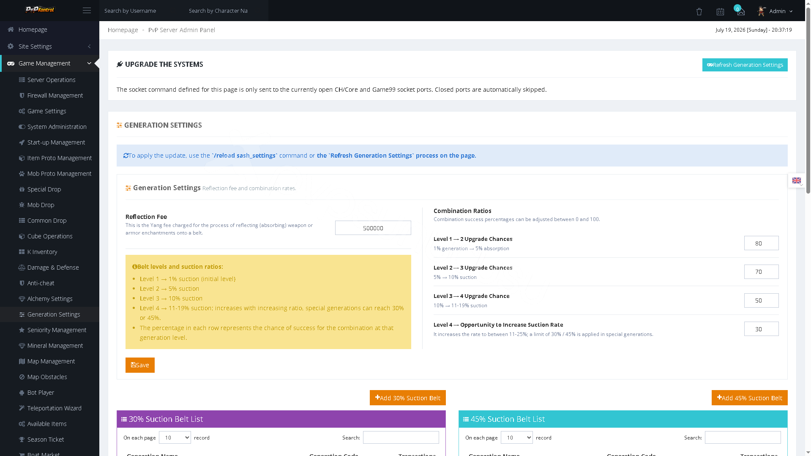
Task: Click the Admin avatar image
Action: (x=762, y=11)
